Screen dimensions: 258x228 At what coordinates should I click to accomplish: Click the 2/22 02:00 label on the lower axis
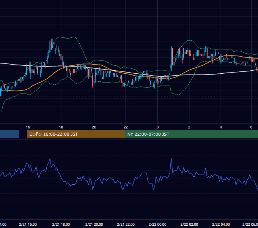(189, 224)
